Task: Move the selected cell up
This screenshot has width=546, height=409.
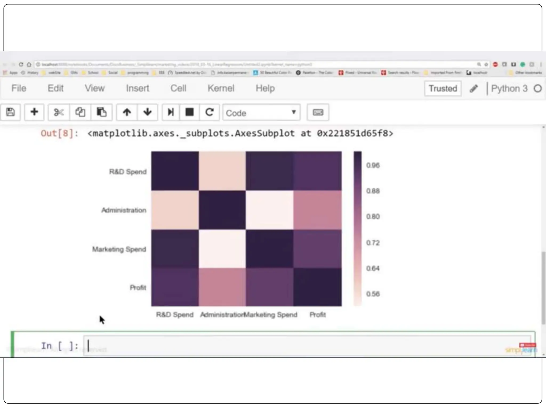Action: (x=127, y=112)
